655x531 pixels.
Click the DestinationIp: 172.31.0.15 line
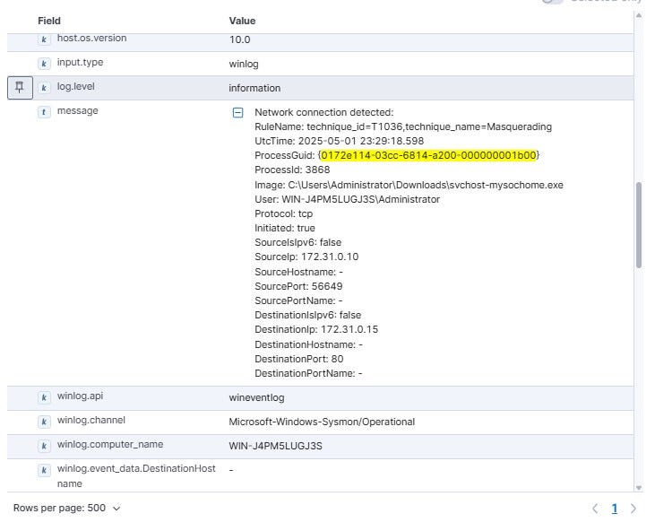click(316, 329)
